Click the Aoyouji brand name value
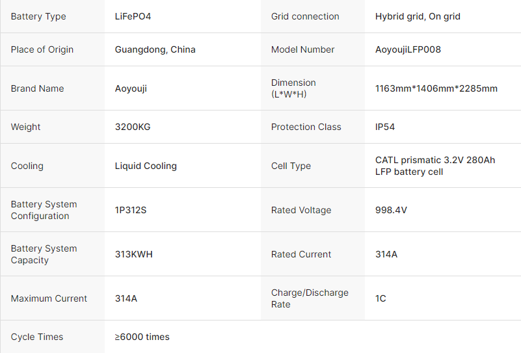The width and height of the screenshot is (521, 353). click(x=131, y=88)
